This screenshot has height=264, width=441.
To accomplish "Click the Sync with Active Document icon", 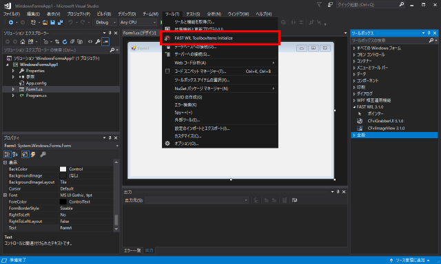I will 57,41.
